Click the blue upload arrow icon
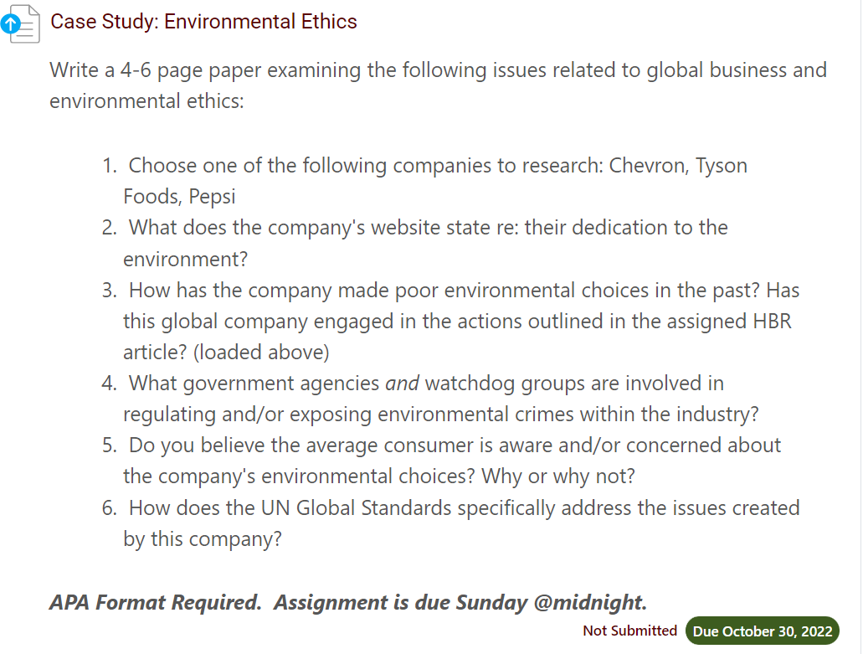Screen dimensions: 863x654 [x=12, y=24]
